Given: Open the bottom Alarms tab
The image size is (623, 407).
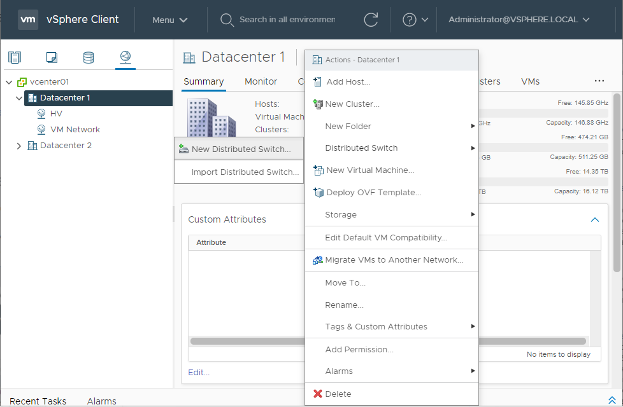Looking at the screenshot, I should pyautogui.click(x=102, y=401).
